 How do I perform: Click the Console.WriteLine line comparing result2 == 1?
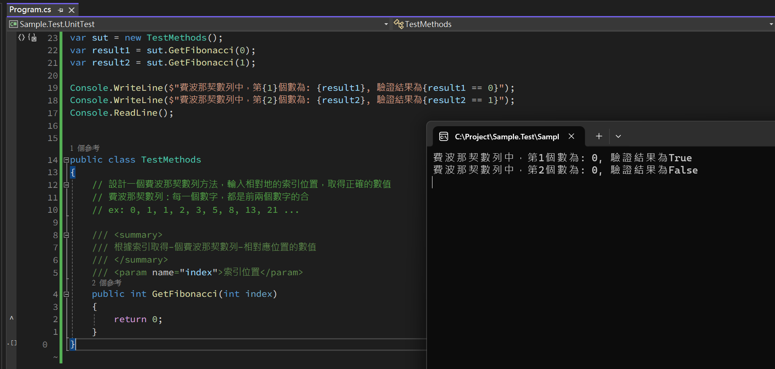coord(292,100)
